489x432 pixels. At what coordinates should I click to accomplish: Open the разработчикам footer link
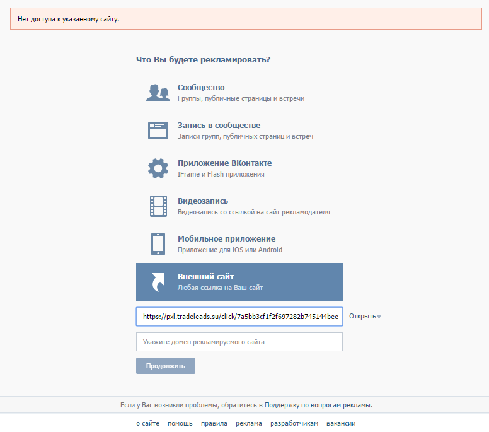(294, 424)
